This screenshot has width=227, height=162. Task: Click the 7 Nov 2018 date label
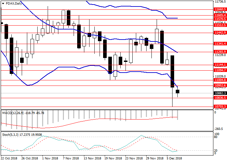coord(71,158)
